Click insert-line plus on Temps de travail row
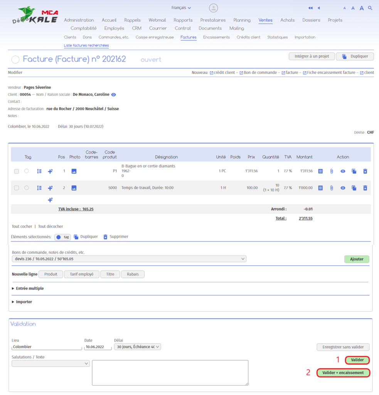This screenshot has width=379, height=395. [x=51, y=188]
